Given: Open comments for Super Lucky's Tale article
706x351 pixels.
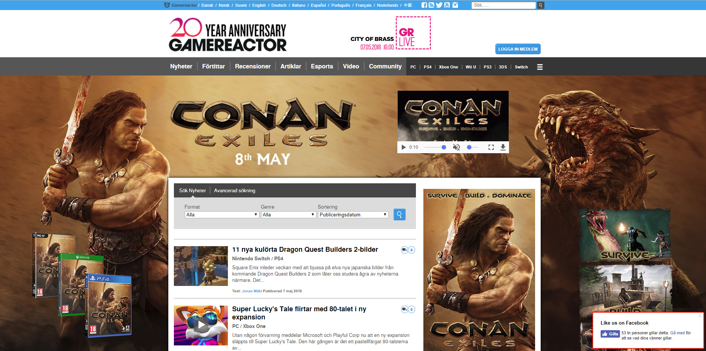Looking at the screenshot, I should tap(408, 309).
